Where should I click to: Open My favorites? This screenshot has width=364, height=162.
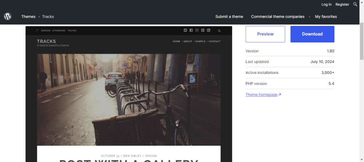(326, 16)
